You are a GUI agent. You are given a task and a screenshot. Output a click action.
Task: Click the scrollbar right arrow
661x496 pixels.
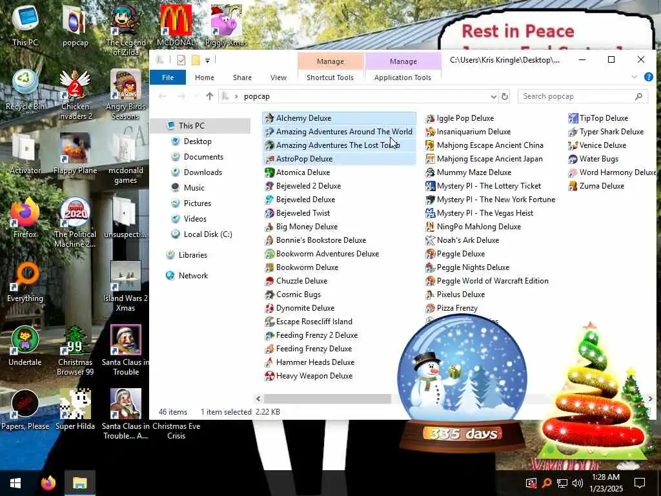[x=651, y=398]
